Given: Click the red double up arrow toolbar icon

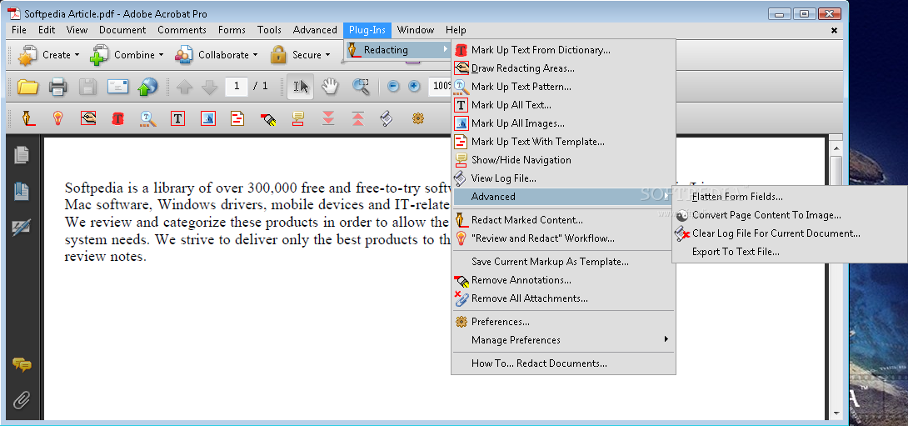Looking at the screenshot, I should pyautogui.click(x=358, y=119).
